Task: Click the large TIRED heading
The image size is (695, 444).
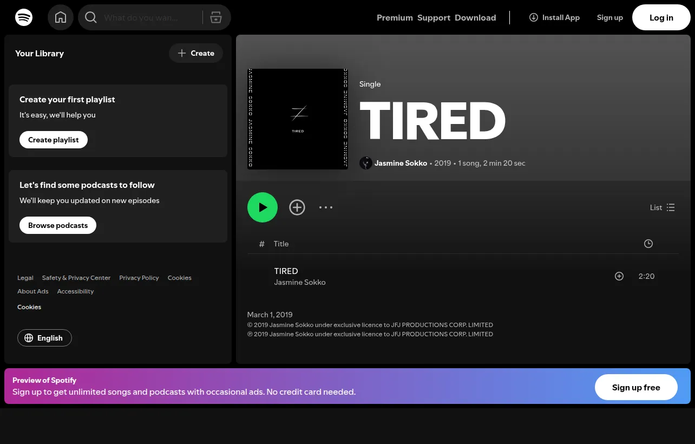Action: (432, 121)
